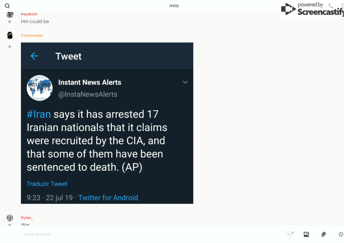
Task: Open the /FKD/ conversation title
Action: [x=174, y=6]
